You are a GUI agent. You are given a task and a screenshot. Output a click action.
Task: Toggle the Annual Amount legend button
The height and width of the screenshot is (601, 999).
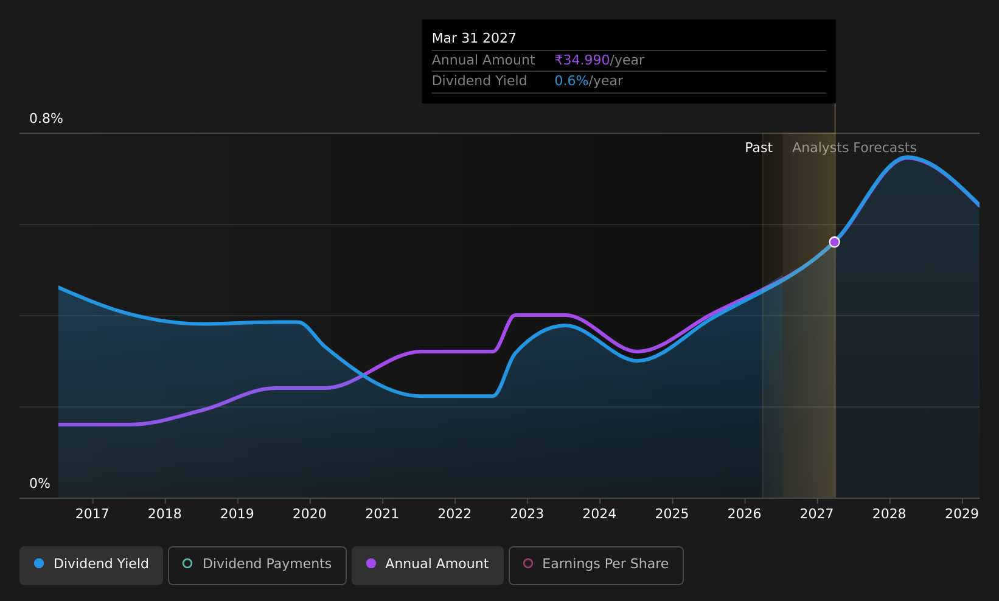pyautogui.click(x=428, y=566)
